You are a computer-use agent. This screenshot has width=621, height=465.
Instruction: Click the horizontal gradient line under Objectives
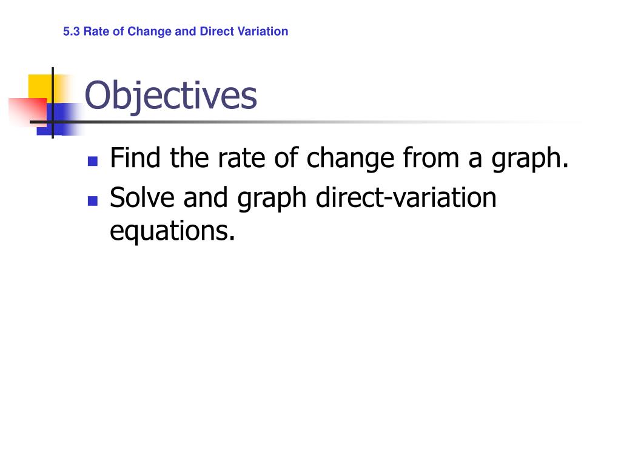pyautogui.click(x=305, y=122)
